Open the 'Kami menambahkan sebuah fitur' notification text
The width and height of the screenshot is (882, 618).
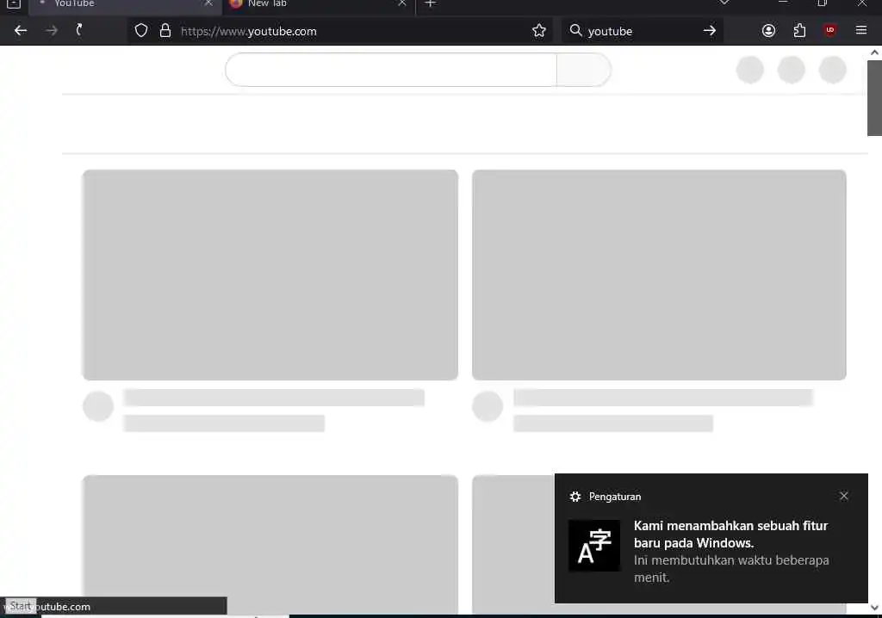point(730,535)
